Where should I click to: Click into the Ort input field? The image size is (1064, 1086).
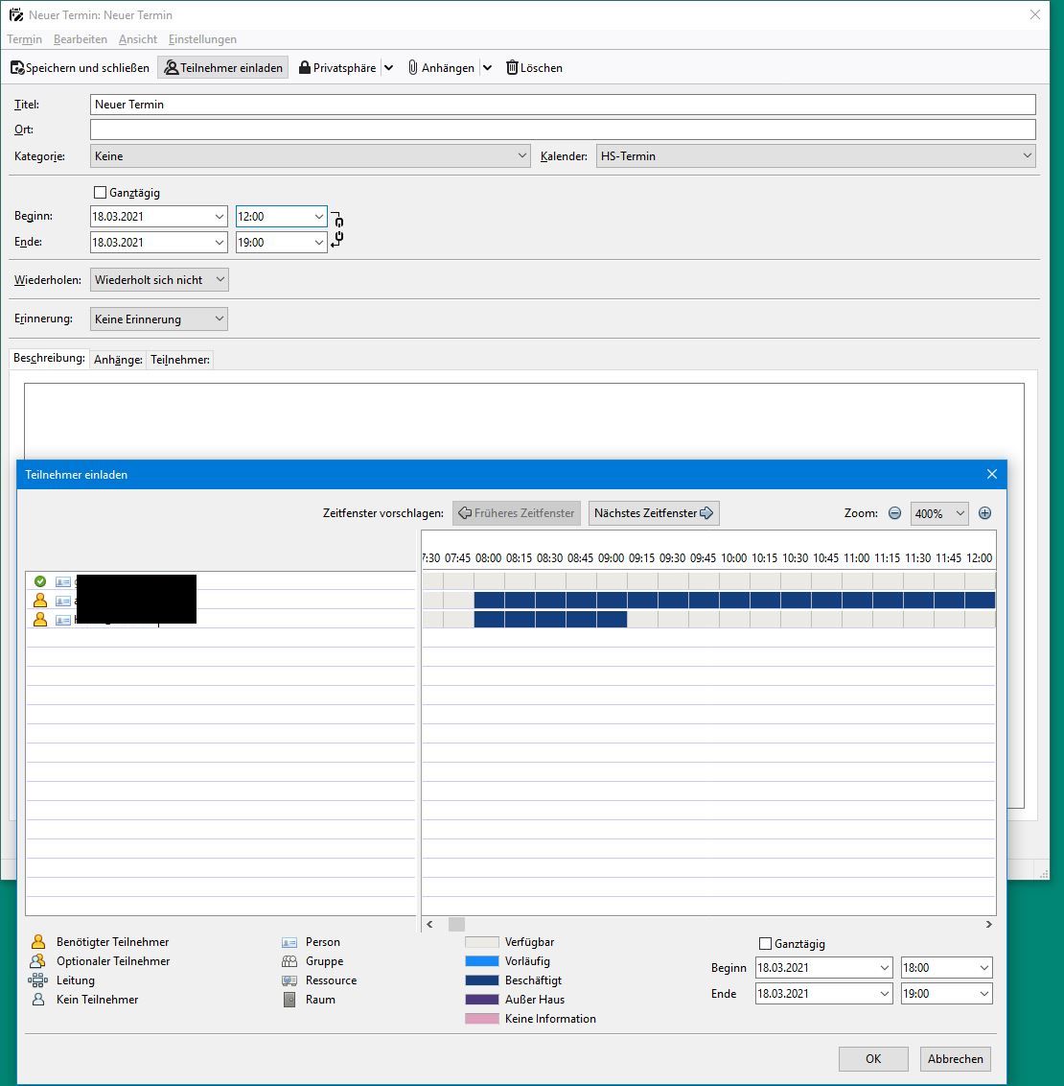[563, 130]
